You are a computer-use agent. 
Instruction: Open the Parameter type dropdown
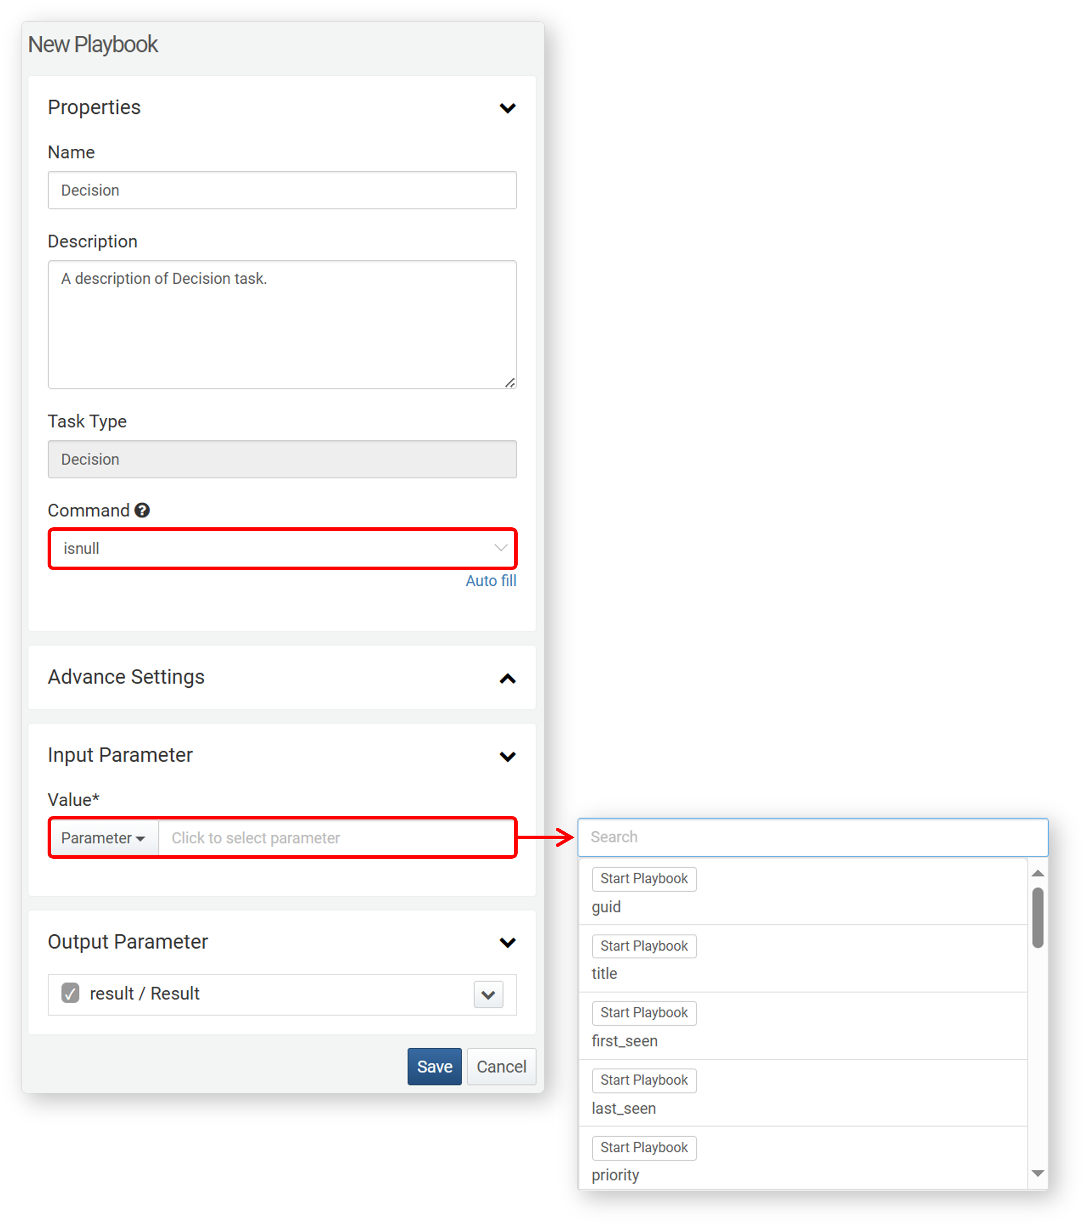(103, 838)
